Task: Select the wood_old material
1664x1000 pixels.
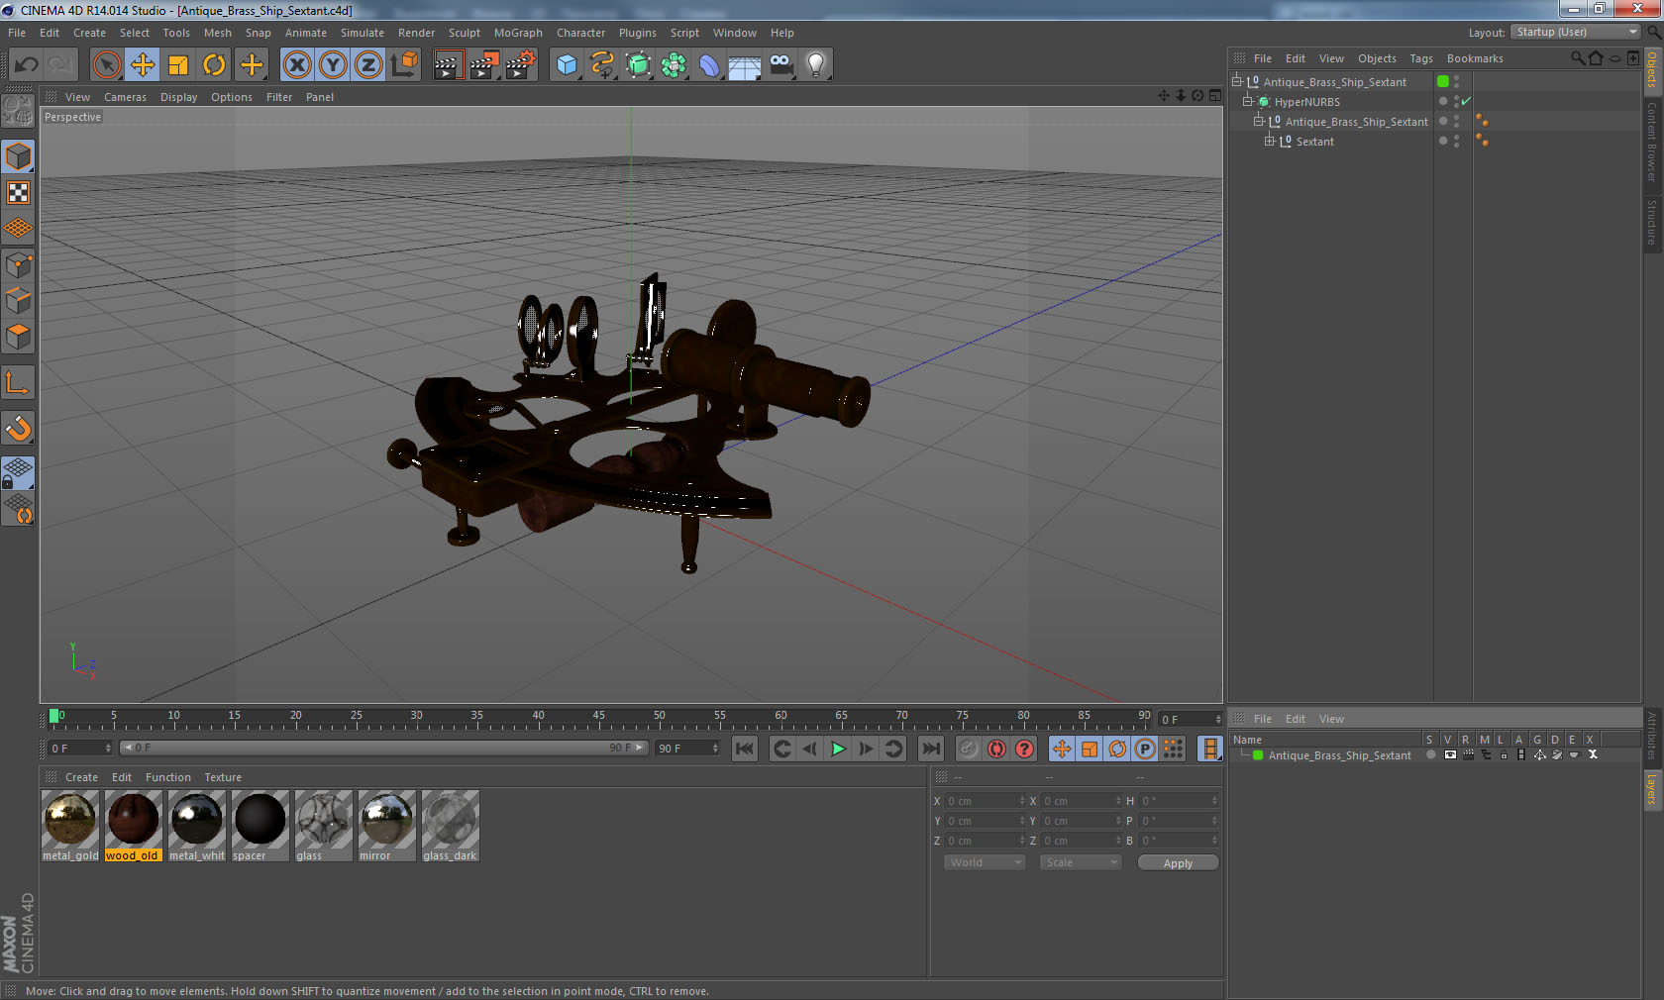Action: (133, 826)
